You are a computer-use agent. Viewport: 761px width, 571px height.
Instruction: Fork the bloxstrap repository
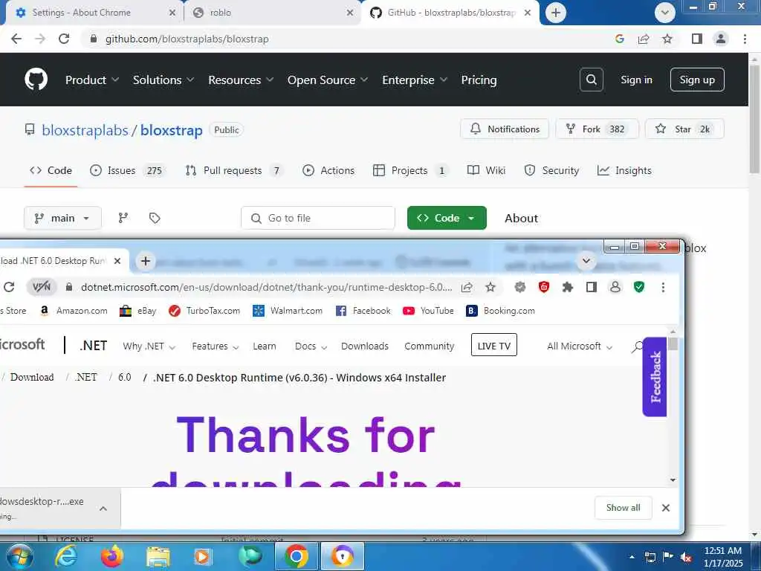click(597, 129)
